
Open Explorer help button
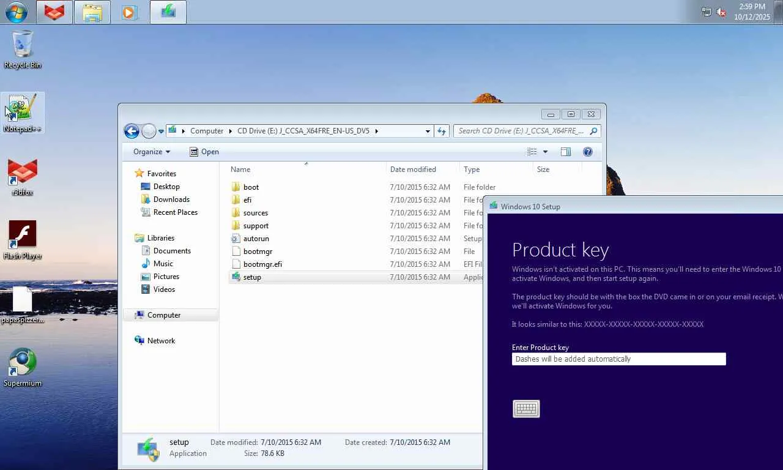(x=588, y=152)
